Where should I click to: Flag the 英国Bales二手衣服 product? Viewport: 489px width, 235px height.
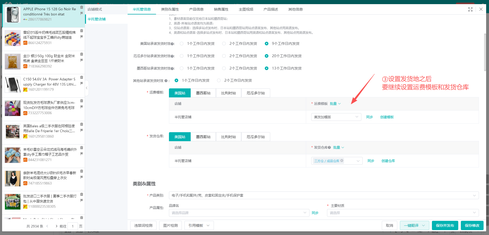[82, 130]
